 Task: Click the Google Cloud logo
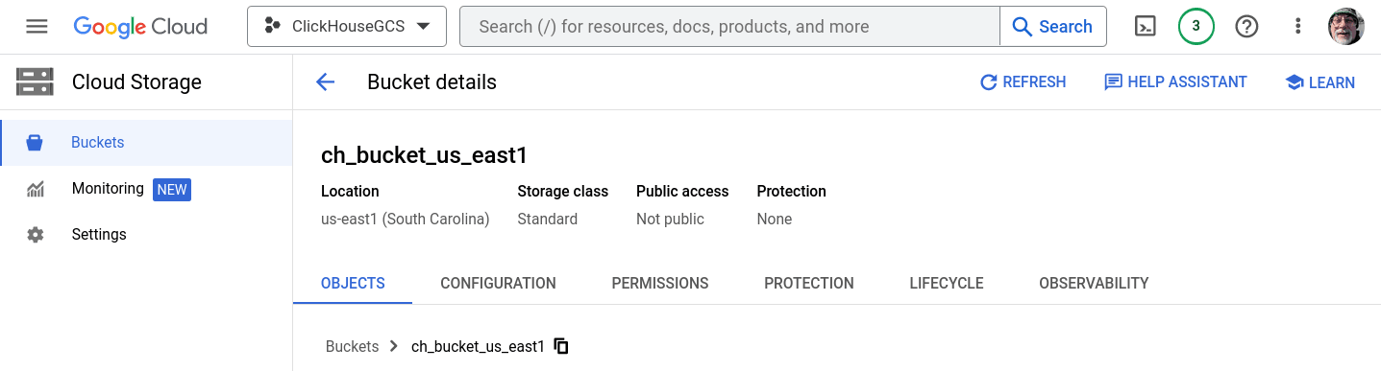[140, 27]
